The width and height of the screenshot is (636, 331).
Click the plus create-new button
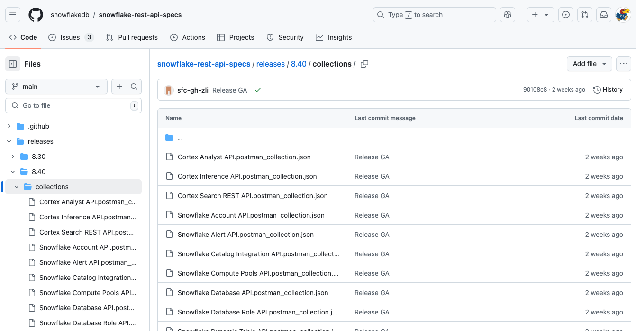coord(535,15)
